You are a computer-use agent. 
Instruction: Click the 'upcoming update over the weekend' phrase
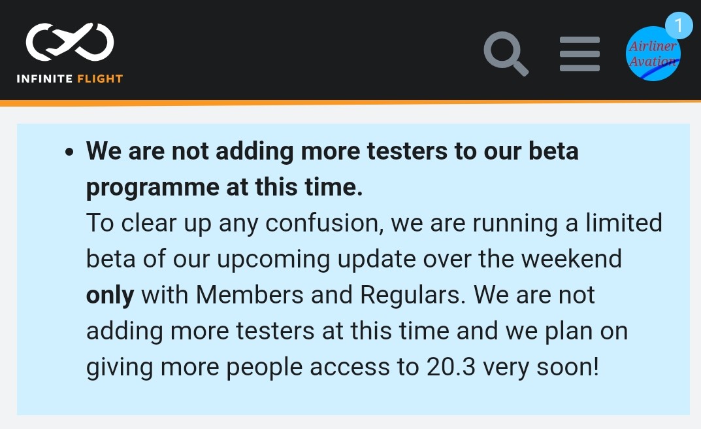coord(397,259)
